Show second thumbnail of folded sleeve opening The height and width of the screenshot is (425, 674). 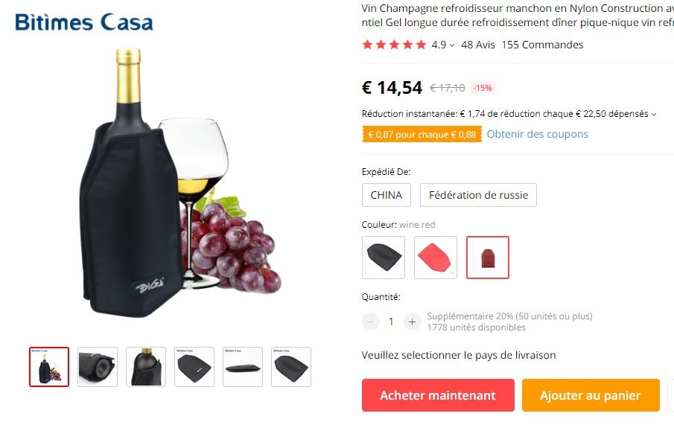coord(98,367)
